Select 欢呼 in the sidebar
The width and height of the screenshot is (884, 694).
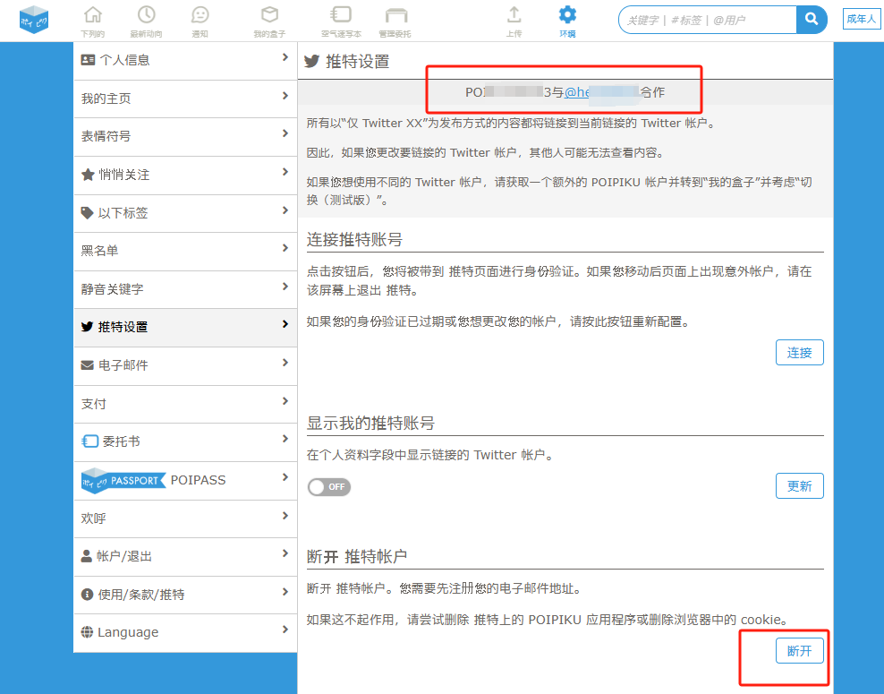[x=185, y=518]
